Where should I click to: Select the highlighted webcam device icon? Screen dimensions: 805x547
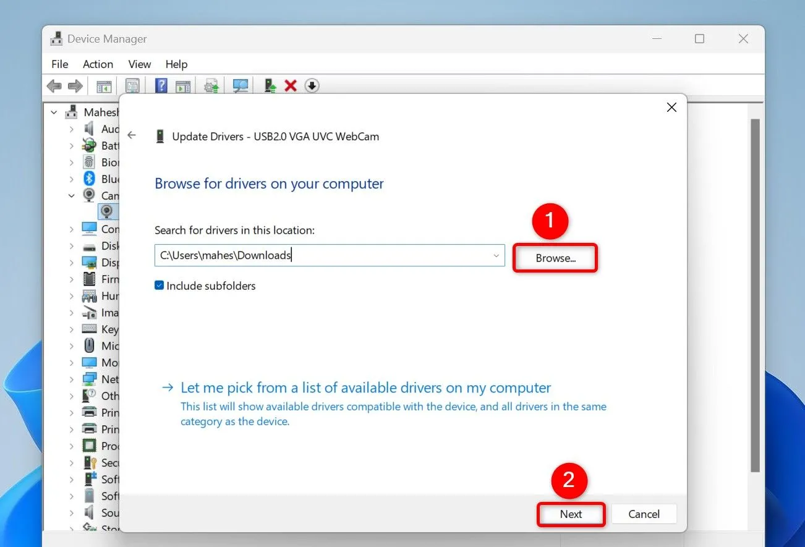[x=107, y=212]
